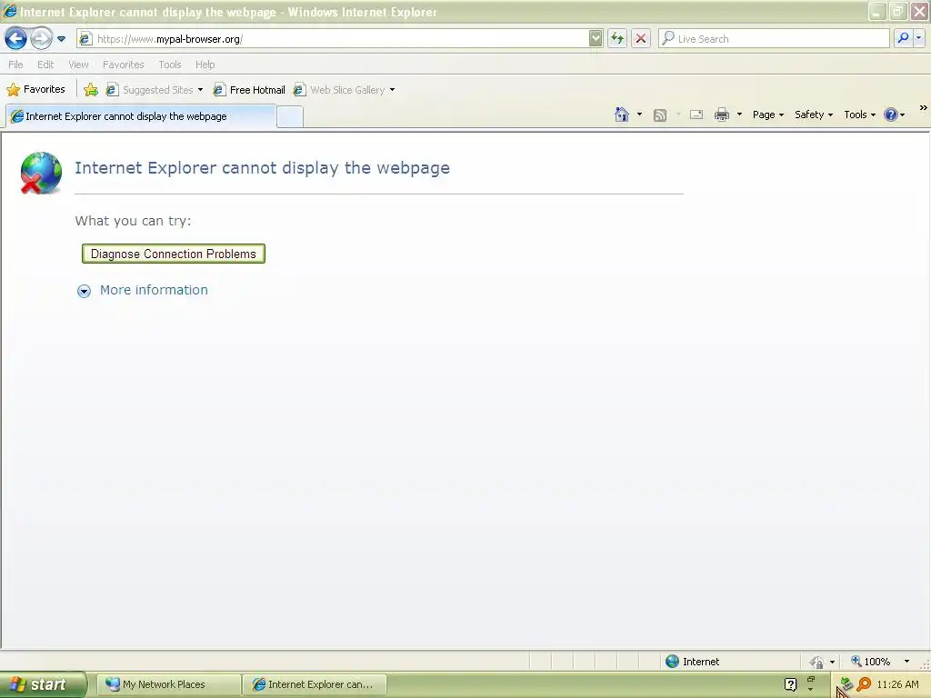
Task: Click the More information link text
Action: 154,290
